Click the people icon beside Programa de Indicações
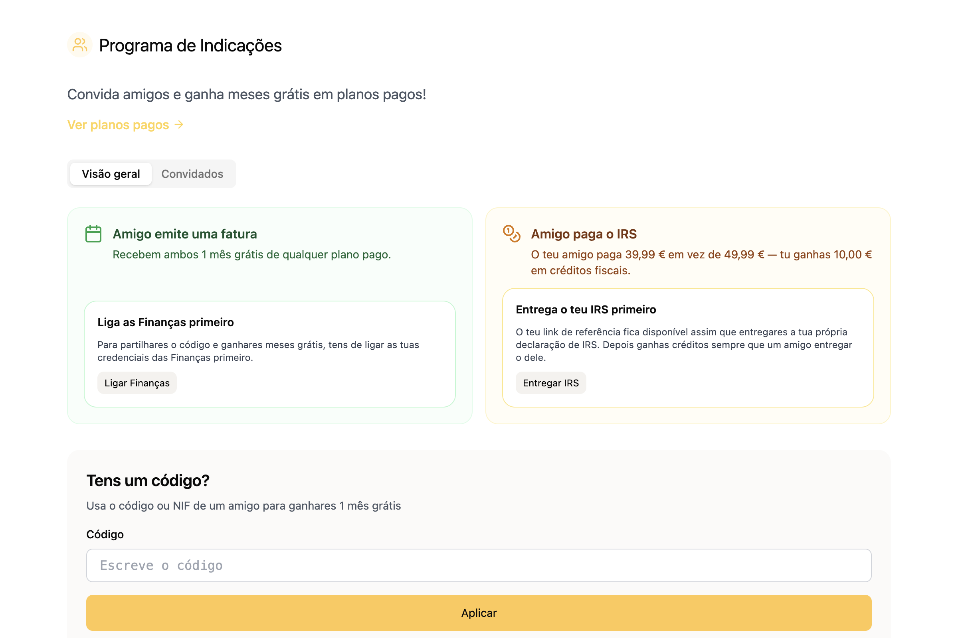Screen dimensions: 958x638 80,45
